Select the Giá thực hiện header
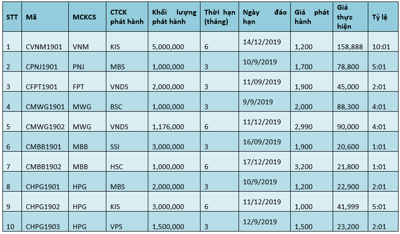The width and height of the screenshot is (400, 234). click(350, 17)
